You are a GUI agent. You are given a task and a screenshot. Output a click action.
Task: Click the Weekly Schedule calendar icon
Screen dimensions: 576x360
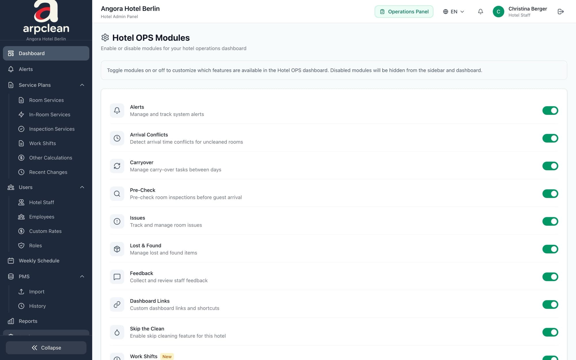pyautogui.click(x=11, y=261)
